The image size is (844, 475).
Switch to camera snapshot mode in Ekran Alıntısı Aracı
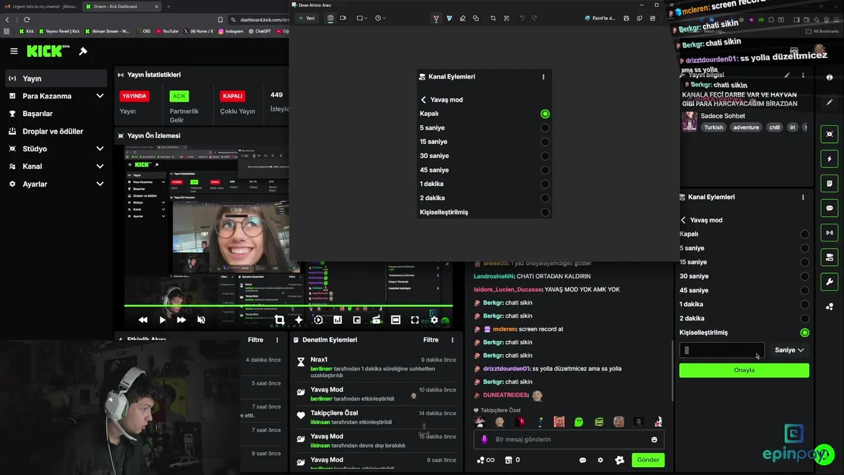(x=330, y=18)
